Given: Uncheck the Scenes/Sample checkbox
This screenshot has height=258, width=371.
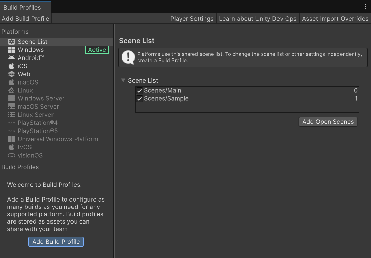Looking at the screenshot, I should tap(139, 99).
